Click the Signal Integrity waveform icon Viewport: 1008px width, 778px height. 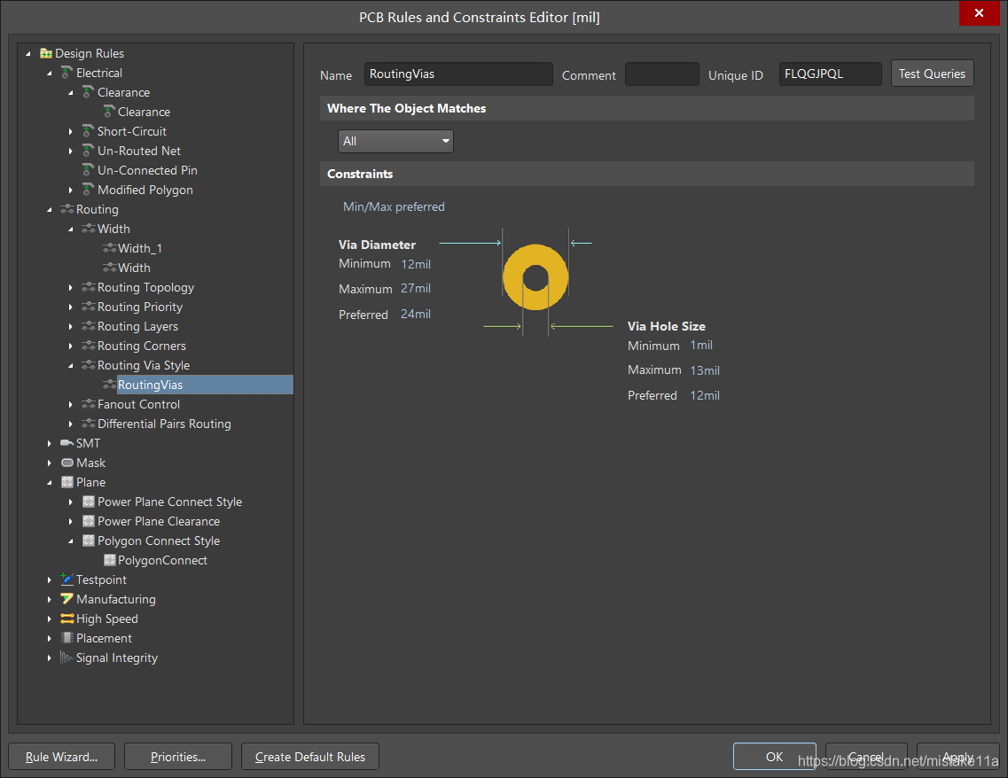tap(67, 658)
